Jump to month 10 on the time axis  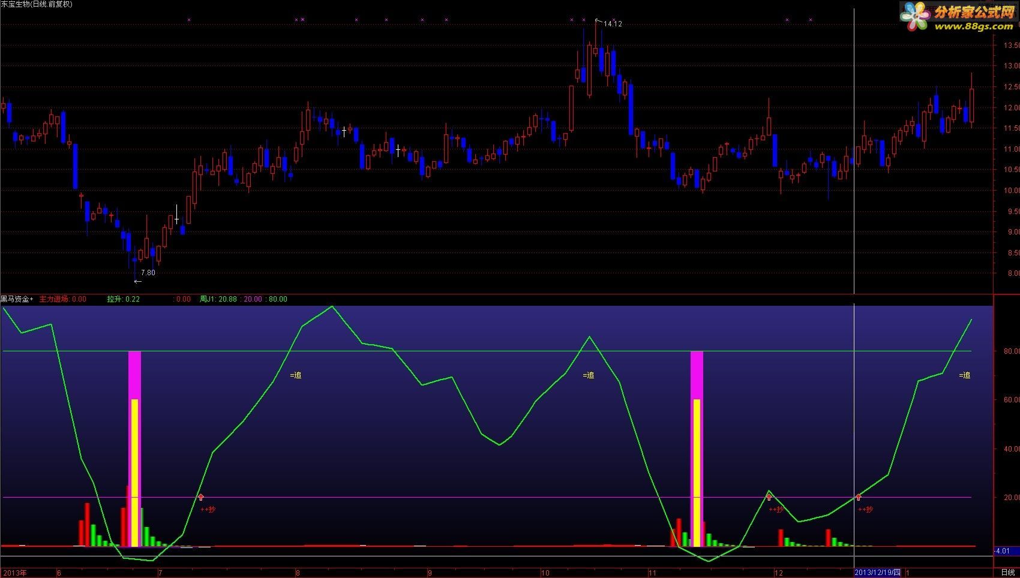pos(545,573)
